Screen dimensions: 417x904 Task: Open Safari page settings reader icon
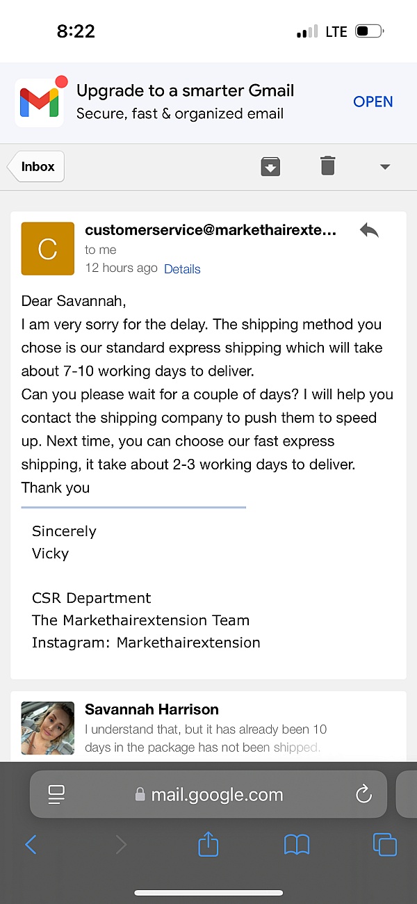(56, 794)
